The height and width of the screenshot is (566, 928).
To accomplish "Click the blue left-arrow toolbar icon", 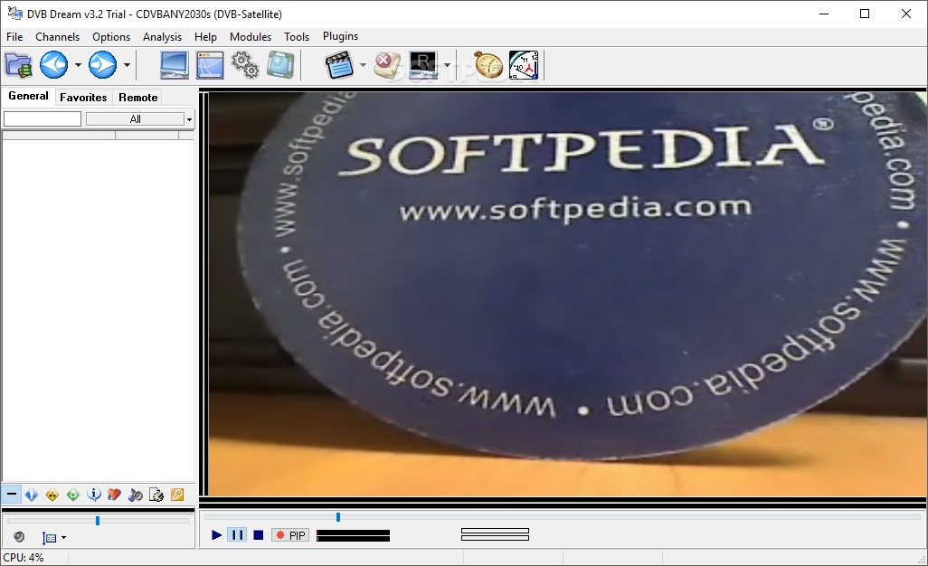I will (x=54, y=65).
